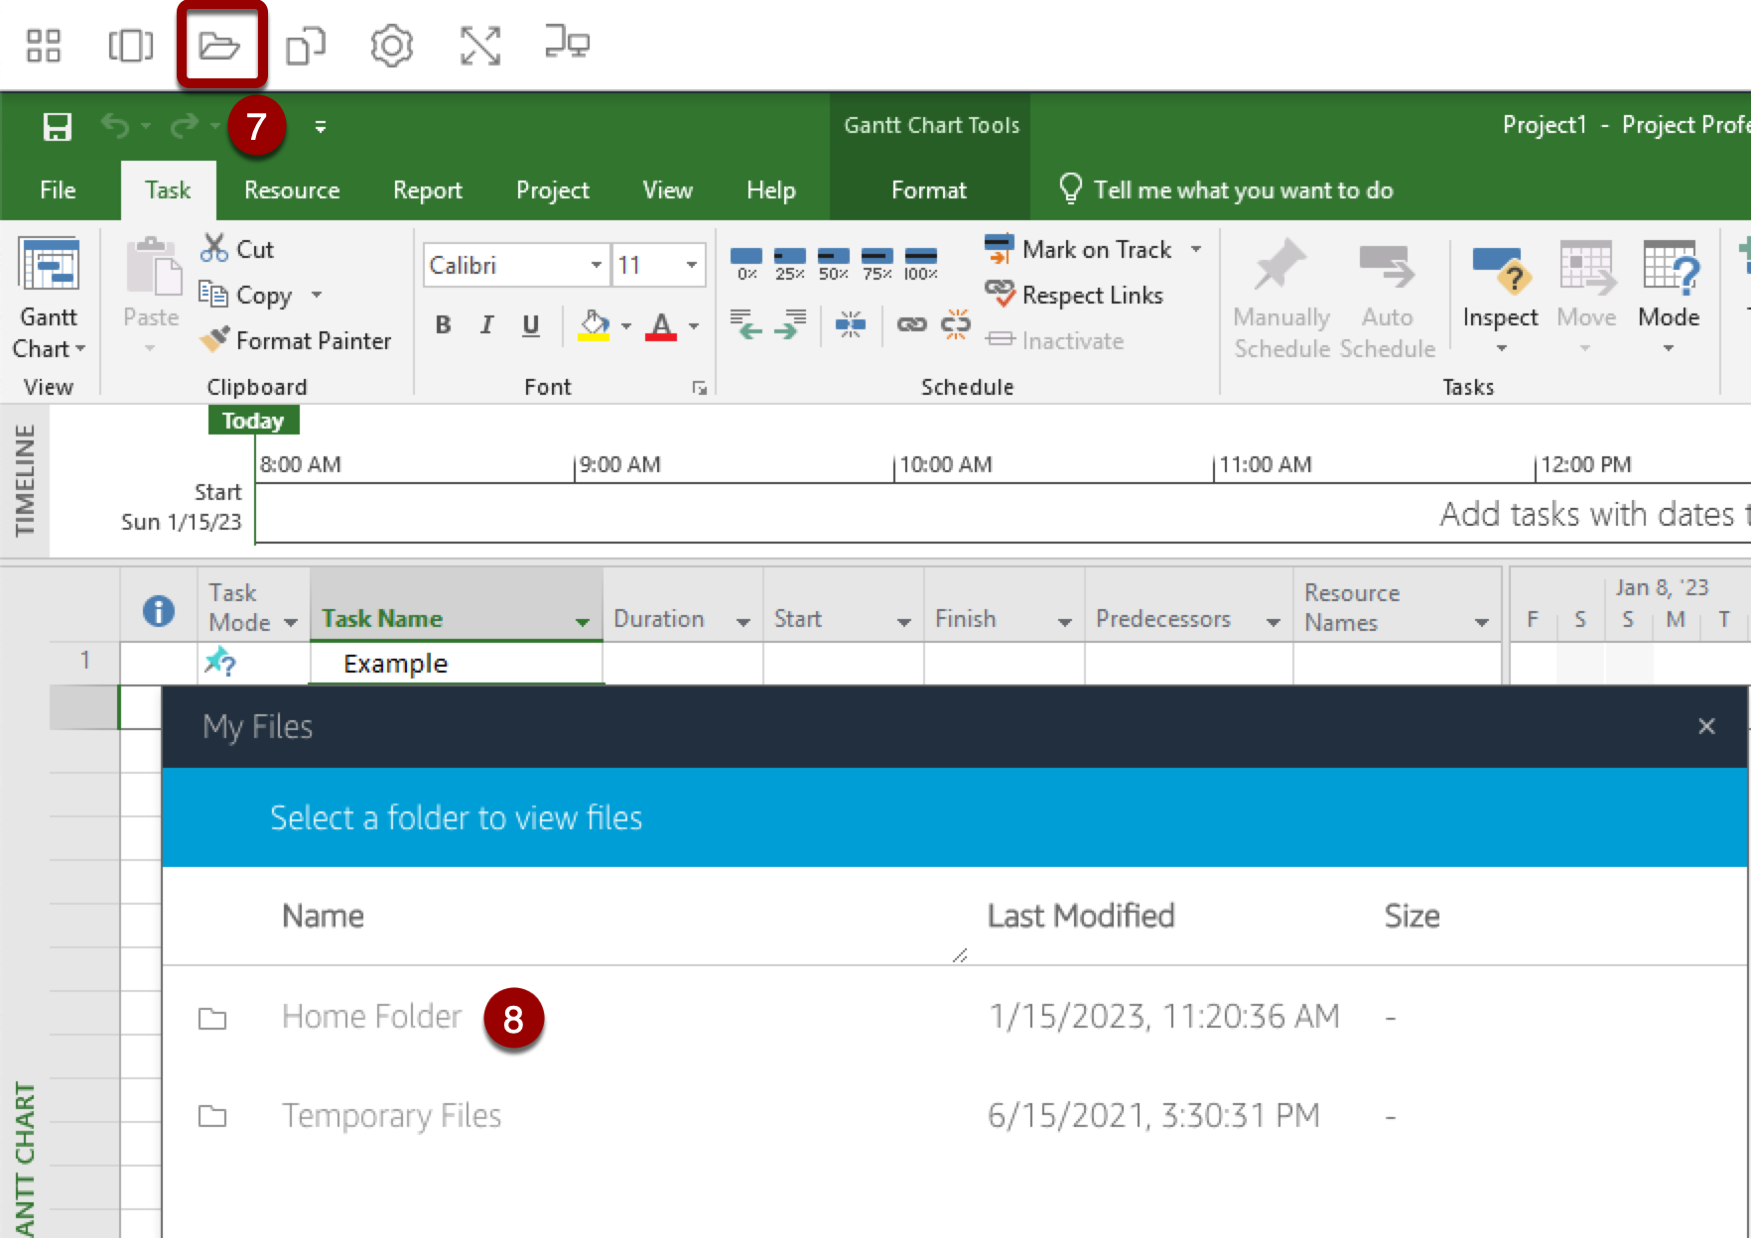Set task to Manually Schedule
1751x1238 pixels.
[x=1281, y=300]
